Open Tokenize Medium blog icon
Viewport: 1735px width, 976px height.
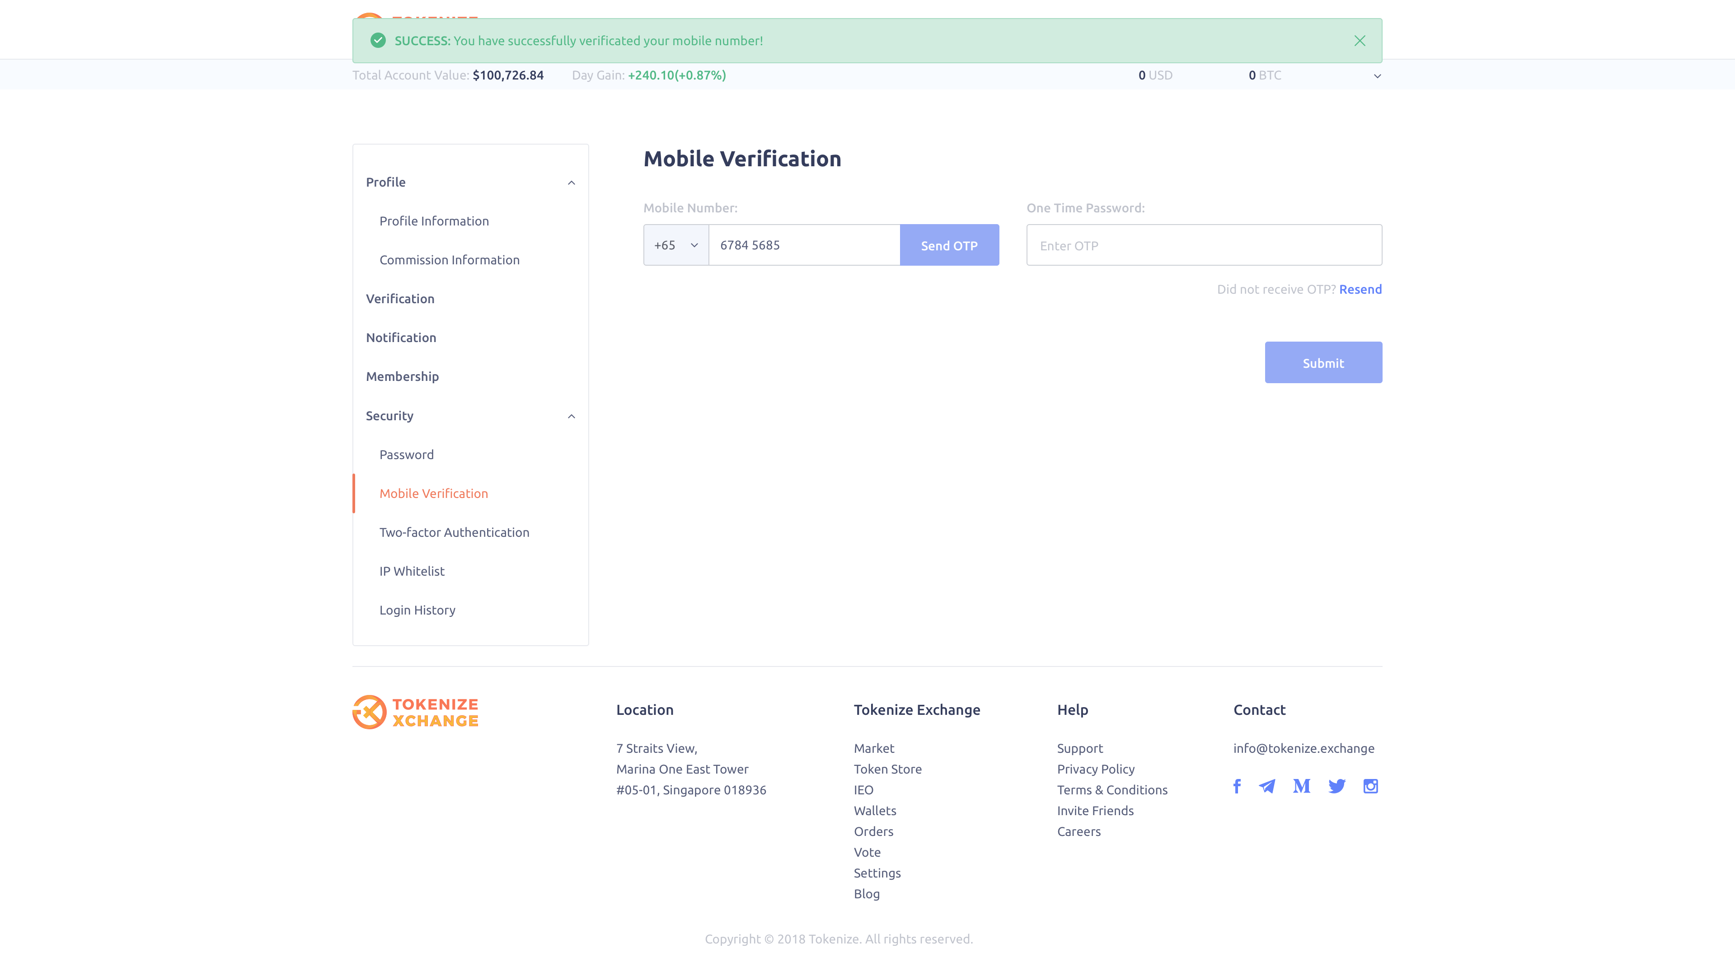click(x=1301, y=786)
